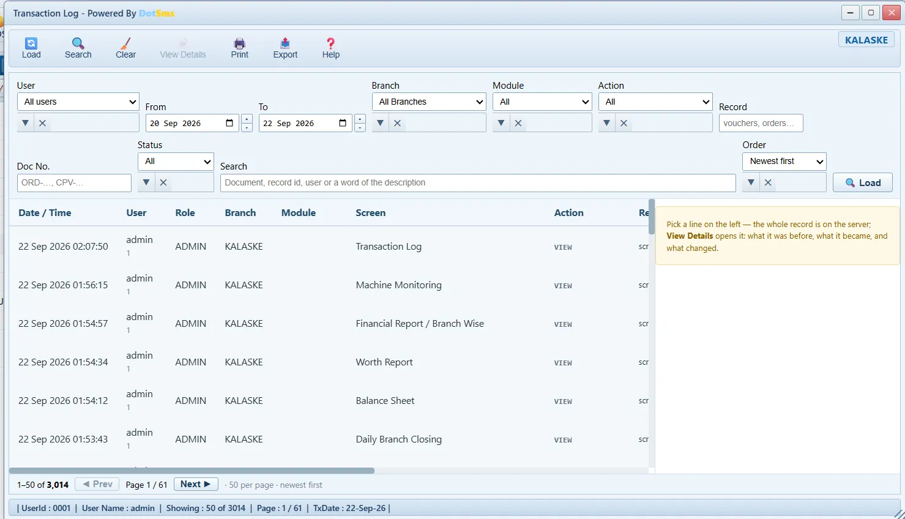The height and width of the screenshot is (519, 905).
Task: Click the Print toolbar icon
Action: tap(239, 48)
